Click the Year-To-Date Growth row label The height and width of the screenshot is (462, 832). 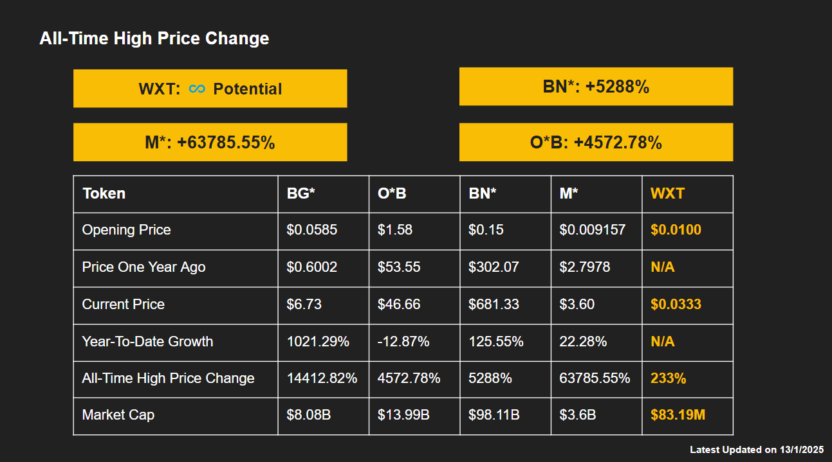pos(147,341)
